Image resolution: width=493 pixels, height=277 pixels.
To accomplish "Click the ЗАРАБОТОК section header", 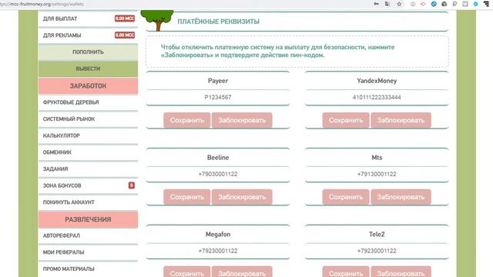I will click(x=88, y=85).
